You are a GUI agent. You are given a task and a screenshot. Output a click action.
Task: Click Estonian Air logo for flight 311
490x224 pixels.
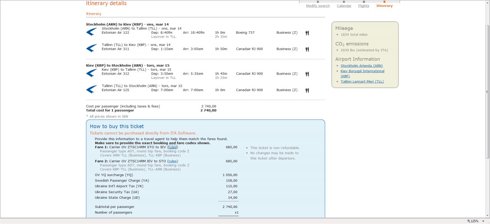tap(91, 48)
